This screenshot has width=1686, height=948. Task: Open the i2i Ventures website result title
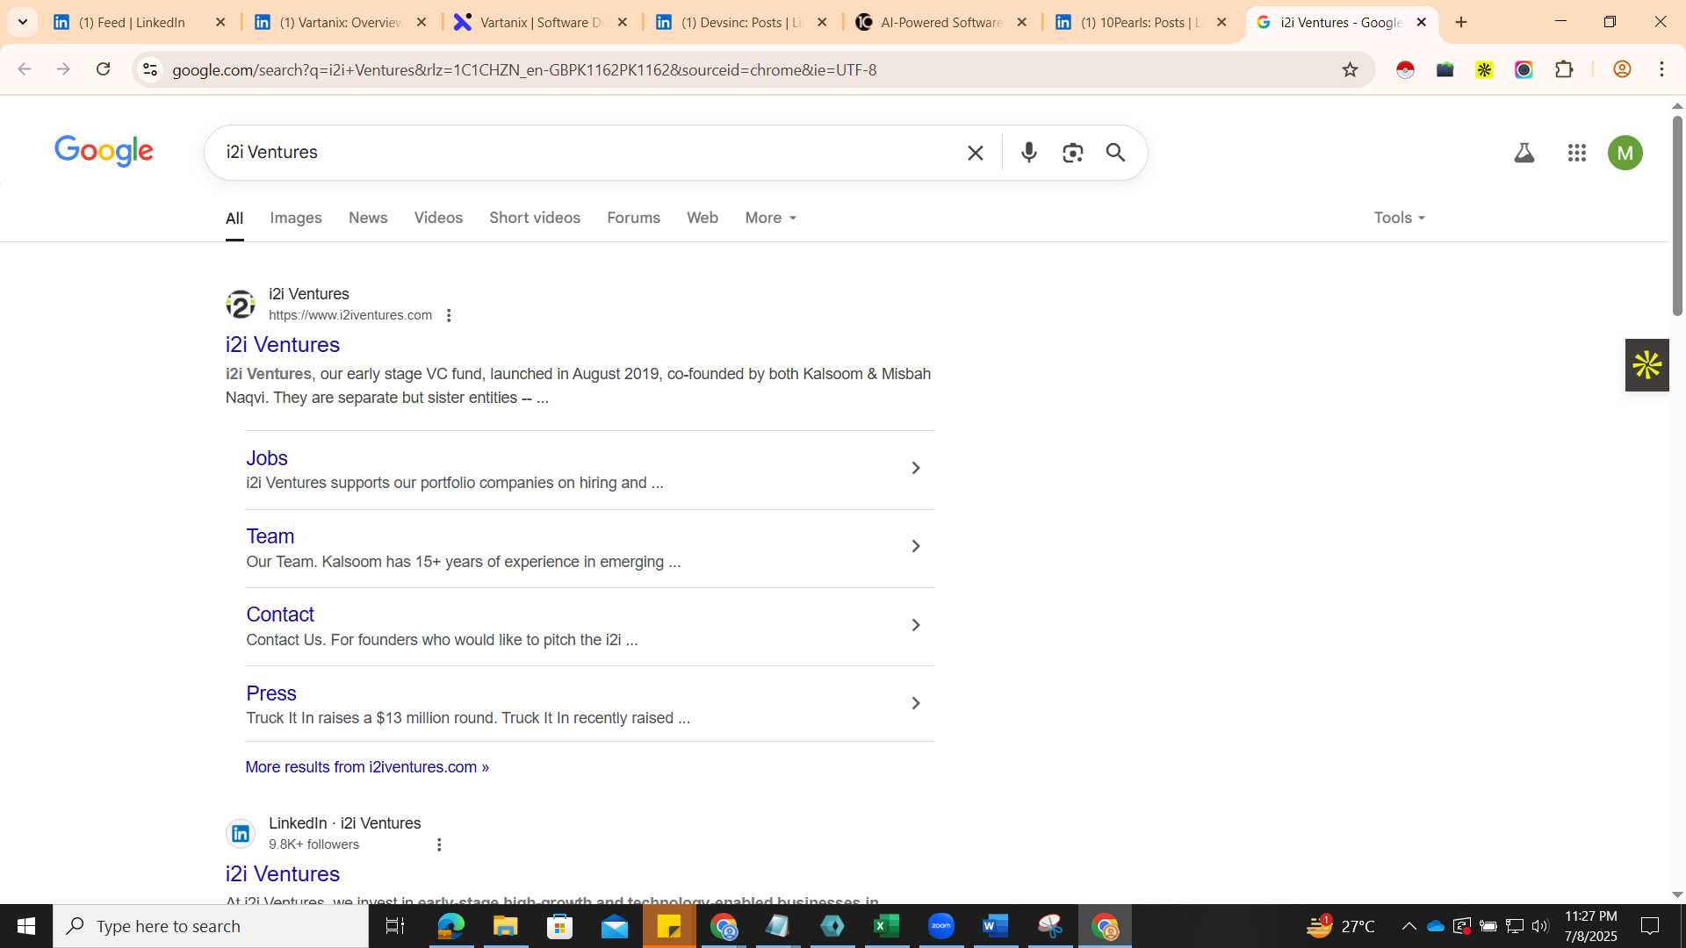283,345
